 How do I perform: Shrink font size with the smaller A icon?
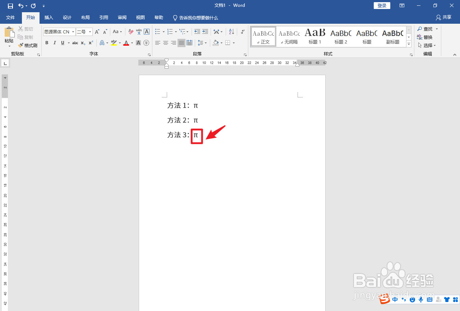105,32
